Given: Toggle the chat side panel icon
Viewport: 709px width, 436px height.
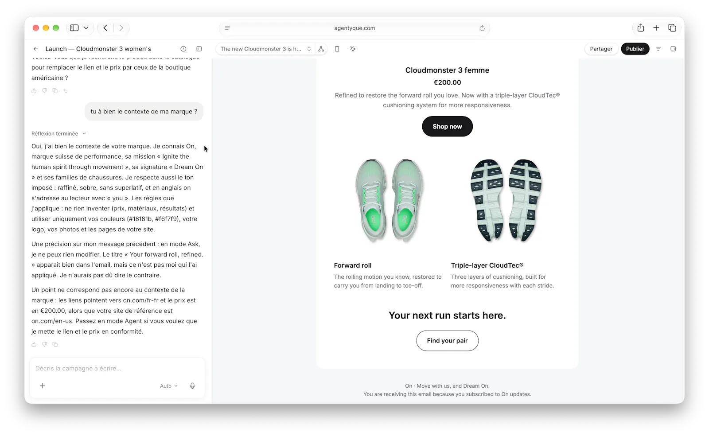Looking at the screenshot, I should click(199, 49).
